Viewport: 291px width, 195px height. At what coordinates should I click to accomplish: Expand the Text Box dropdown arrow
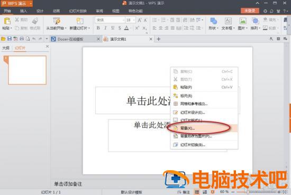point(234,28)
